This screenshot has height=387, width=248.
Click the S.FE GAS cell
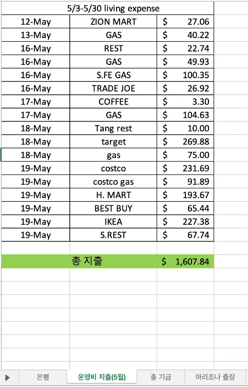113,75
